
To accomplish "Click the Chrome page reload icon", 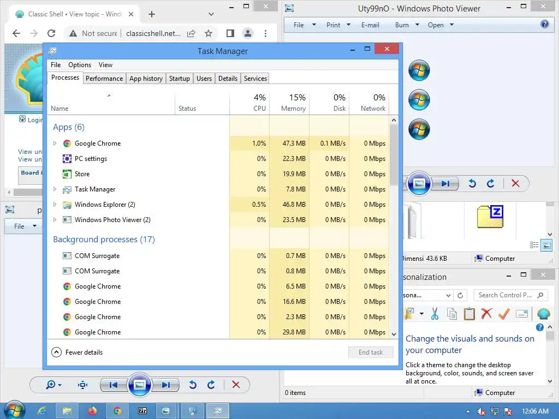I will point(51,33).
